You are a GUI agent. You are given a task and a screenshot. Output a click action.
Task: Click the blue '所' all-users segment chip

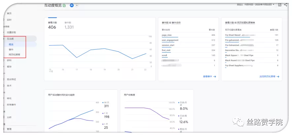tap(72, 5)
